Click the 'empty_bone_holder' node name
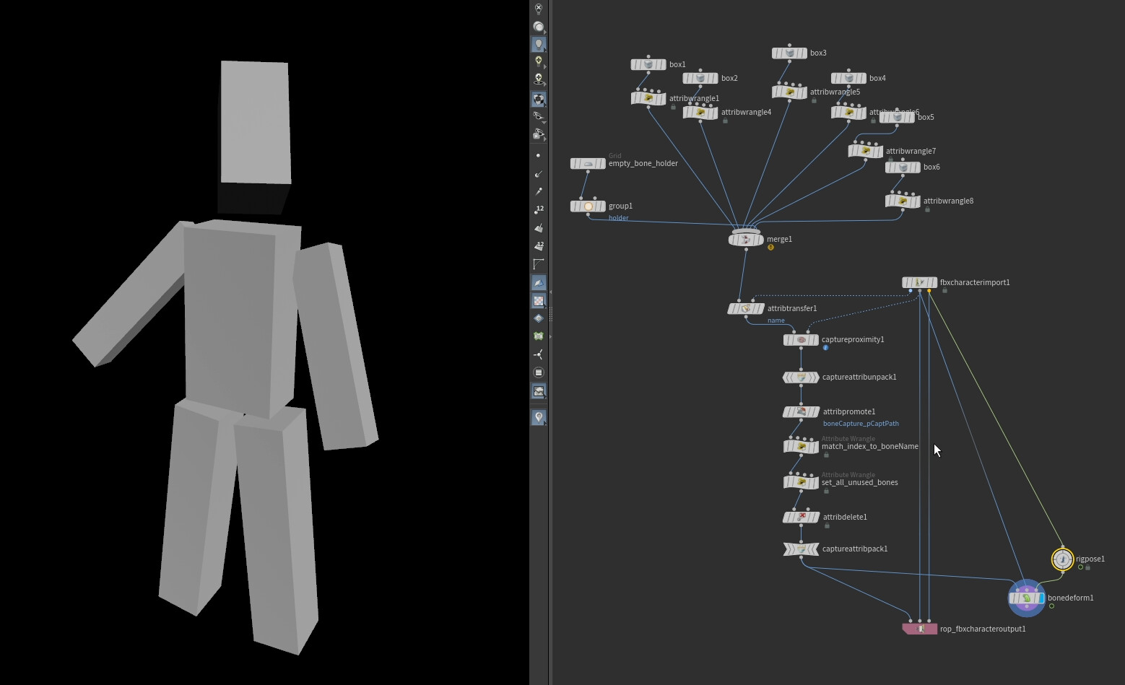This screenshot has height=685, width=1125. point(643,163)
